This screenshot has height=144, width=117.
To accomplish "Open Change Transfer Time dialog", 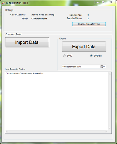I will [89, 24].
